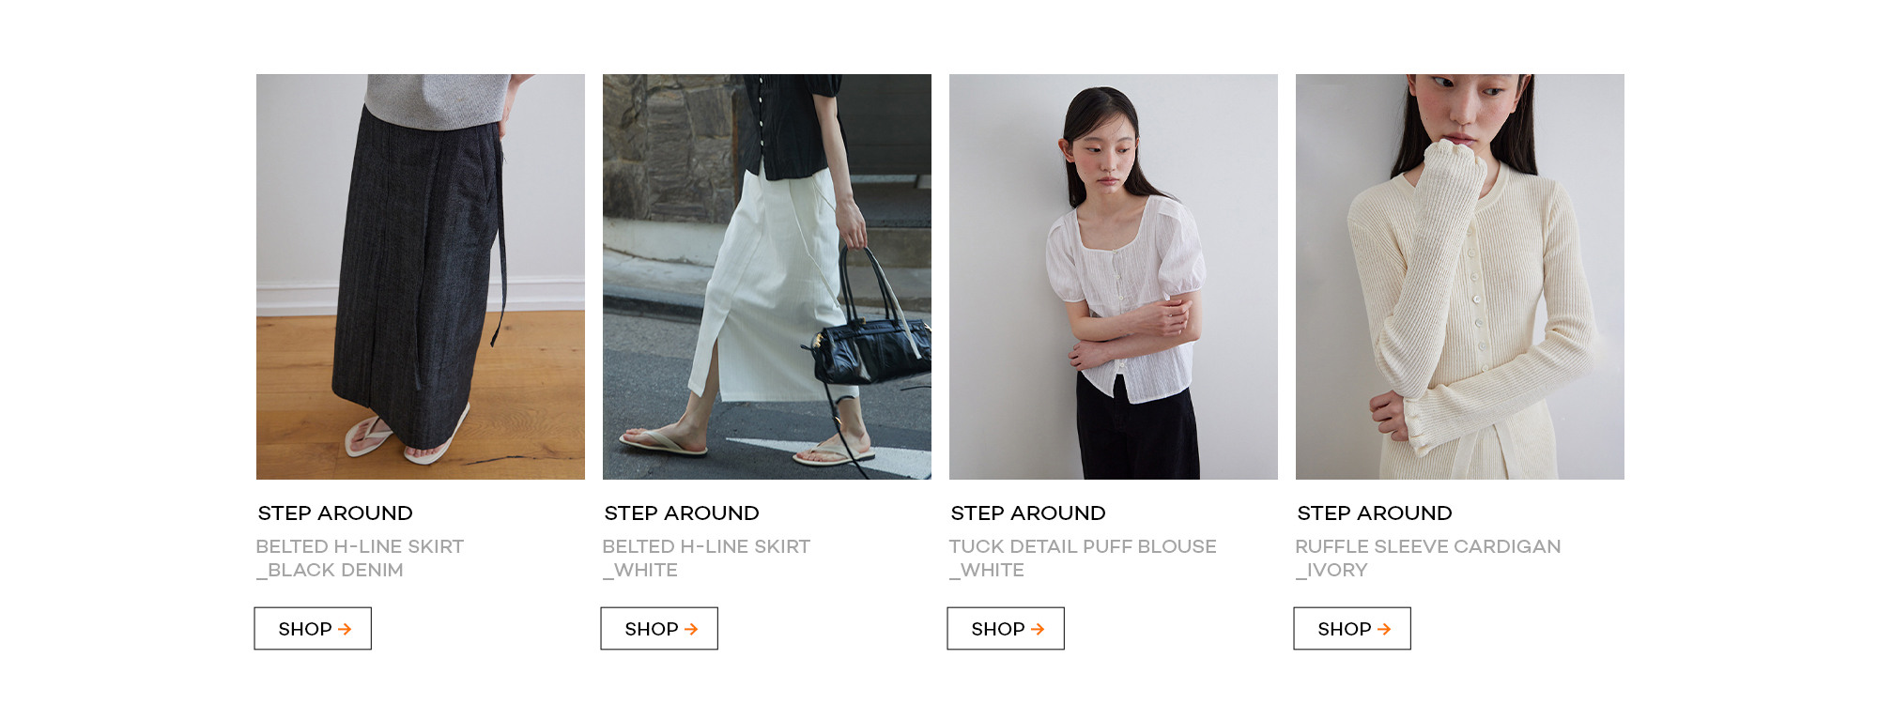The image size is (1878, 704).
Task: Click STEP AROUND brand above white skirt title
Action: click(682, 513)
